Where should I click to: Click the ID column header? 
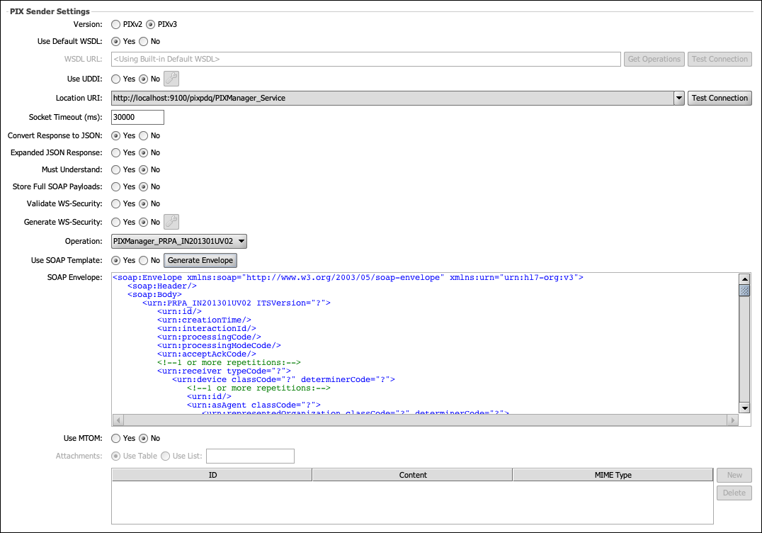[212, 475]
